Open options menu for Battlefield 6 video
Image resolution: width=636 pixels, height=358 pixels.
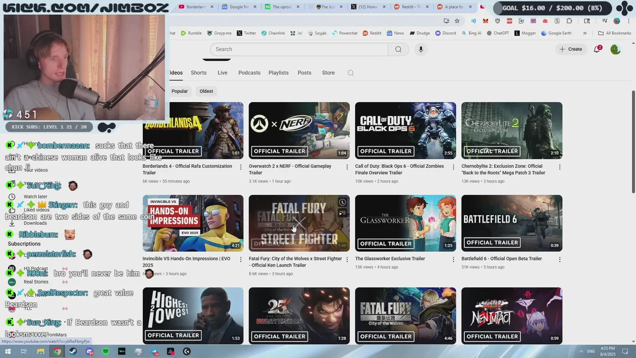tap(559, 260)
